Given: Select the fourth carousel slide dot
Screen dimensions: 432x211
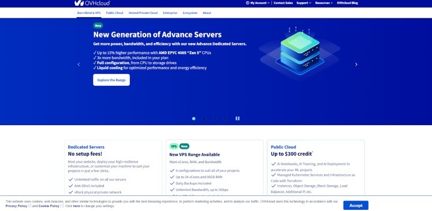Looking at the screenshot, I should click(x=225, y=119).
